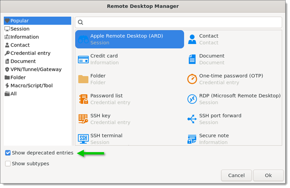This screenshot has width=290, height=188.
Task: Select the Apple Remote Desktop (ARD) icon
Action: (83, 40)
